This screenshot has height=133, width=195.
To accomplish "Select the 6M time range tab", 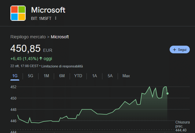I will pyautogui.click(x=62, y=76).
